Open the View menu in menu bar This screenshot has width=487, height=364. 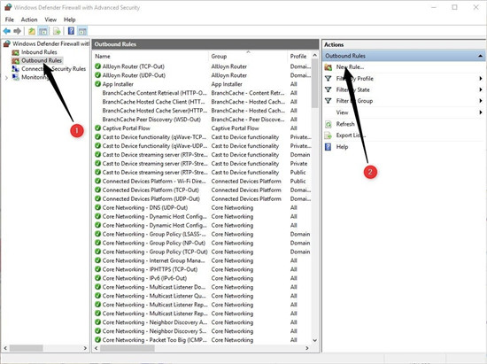pyautogui.click(x=50, y=19)
